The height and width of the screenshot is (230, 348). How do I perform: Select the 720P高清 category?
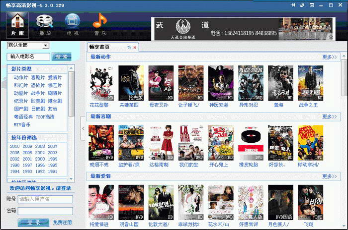45,116
